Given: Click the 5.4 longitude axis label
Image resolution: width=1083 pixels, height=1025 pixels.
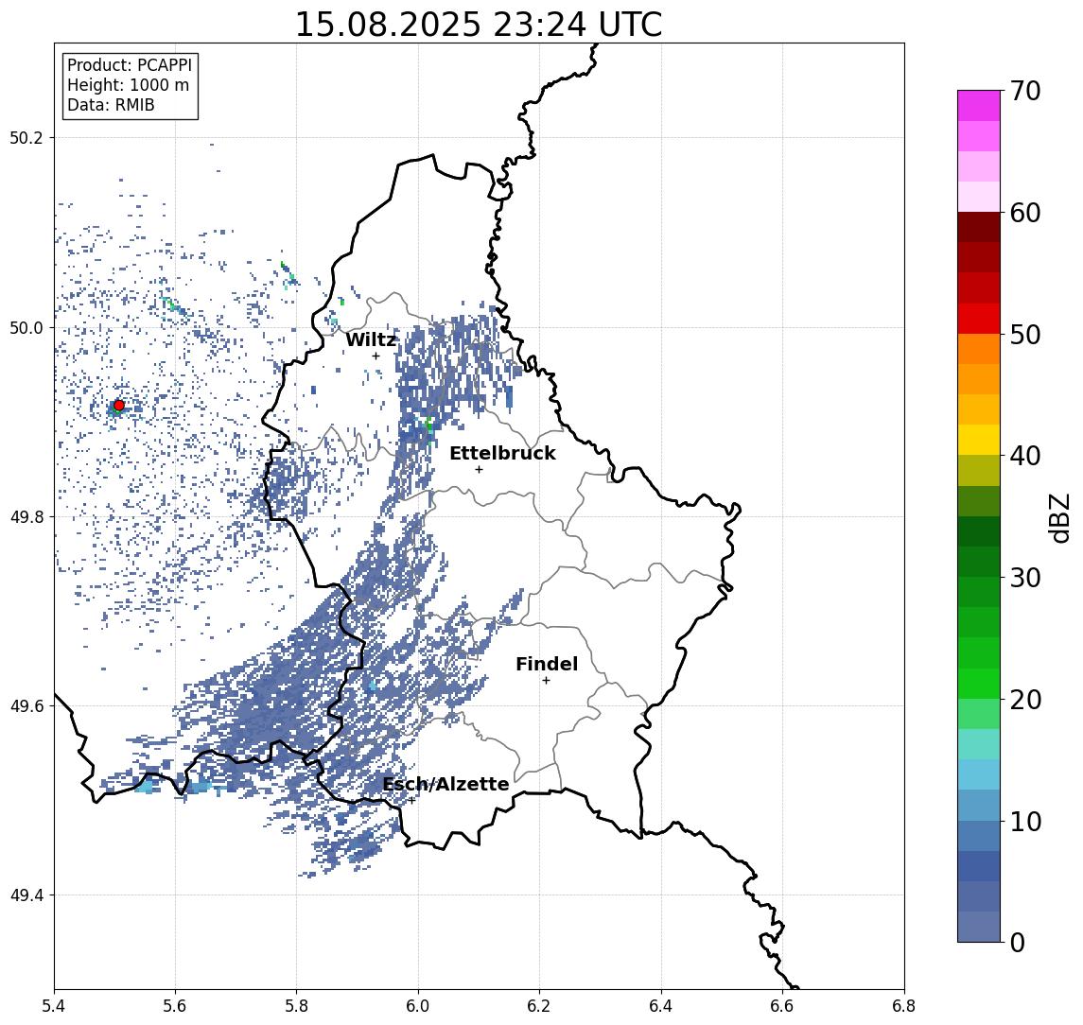Looking at the screenshot, I should pyautogui.click(x=54, y=1006).
